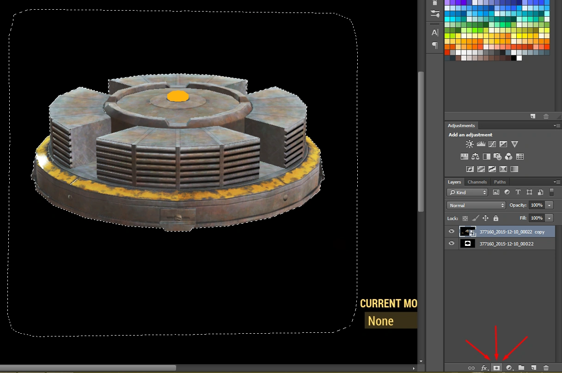Delete layer using trash icon in Layers panel

click(x=546, y=368)
